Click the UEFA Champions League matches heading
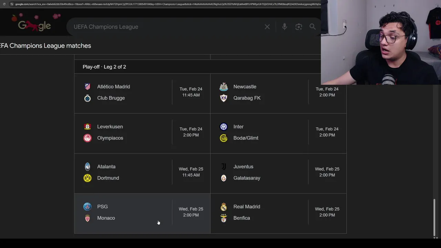Screen dimensions: 441x248 [45, 46]
